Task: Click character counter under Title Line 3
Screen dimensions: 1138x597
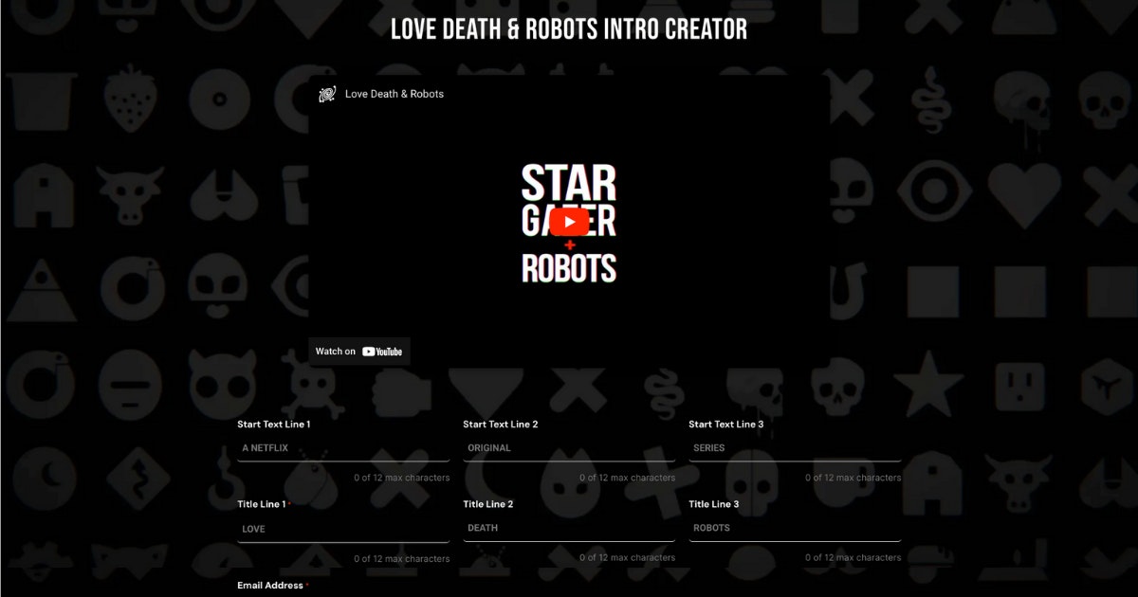Action: [853, 557]
